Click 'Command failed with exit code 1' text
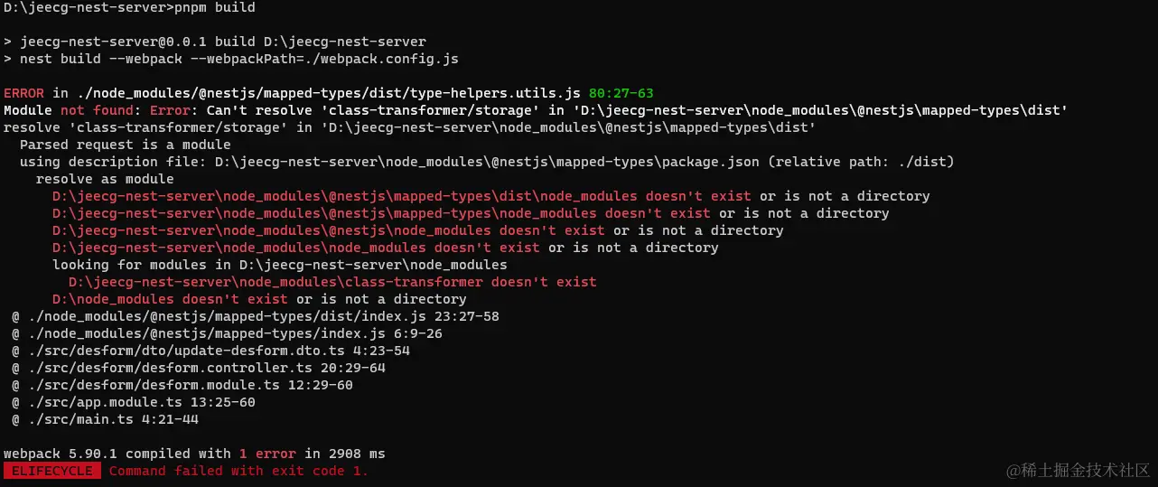 pyautogui.click(x=239, y=471)
